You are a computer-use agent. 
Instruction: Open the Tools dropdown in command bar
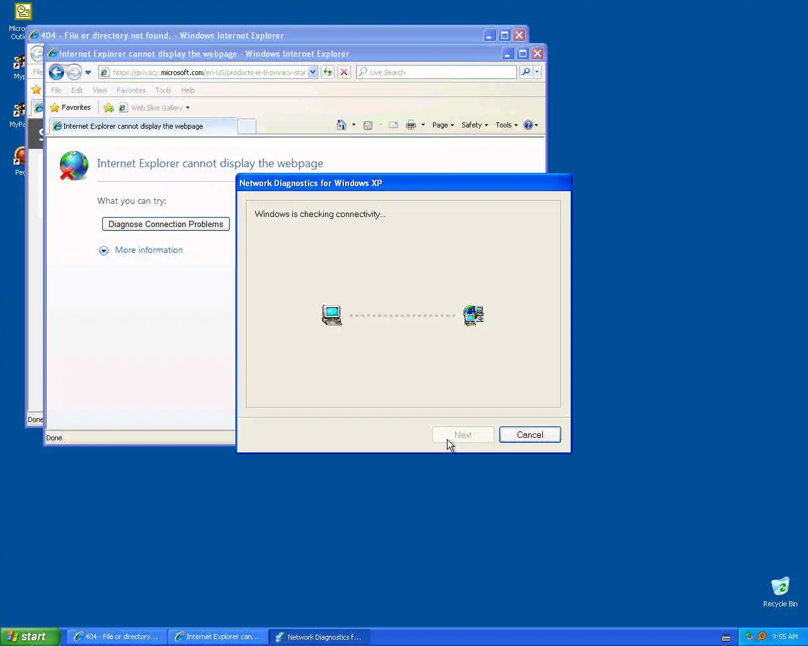506,125
